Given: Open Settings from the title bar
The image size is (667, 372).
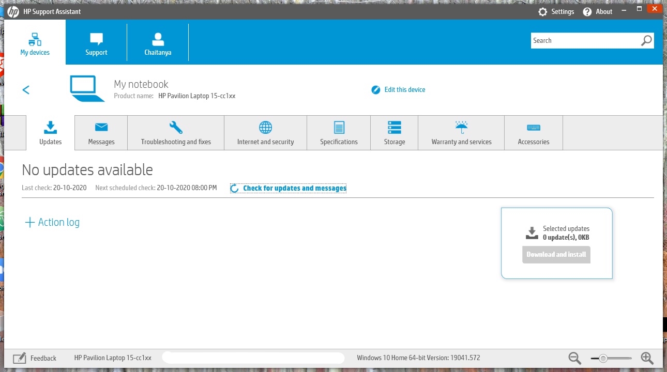Looking at the screenshot, I should tap(556, 11).
